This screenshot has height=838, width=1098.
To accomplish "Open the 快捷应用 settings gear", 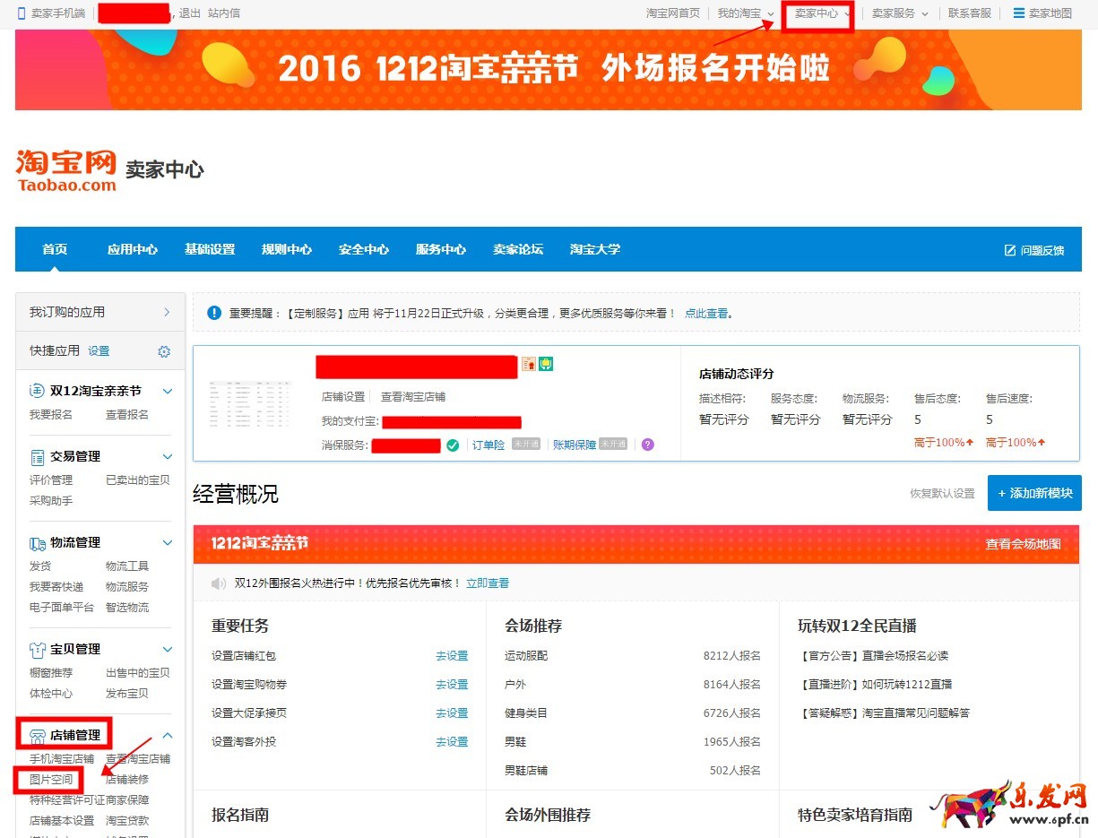I will (164, 351).
